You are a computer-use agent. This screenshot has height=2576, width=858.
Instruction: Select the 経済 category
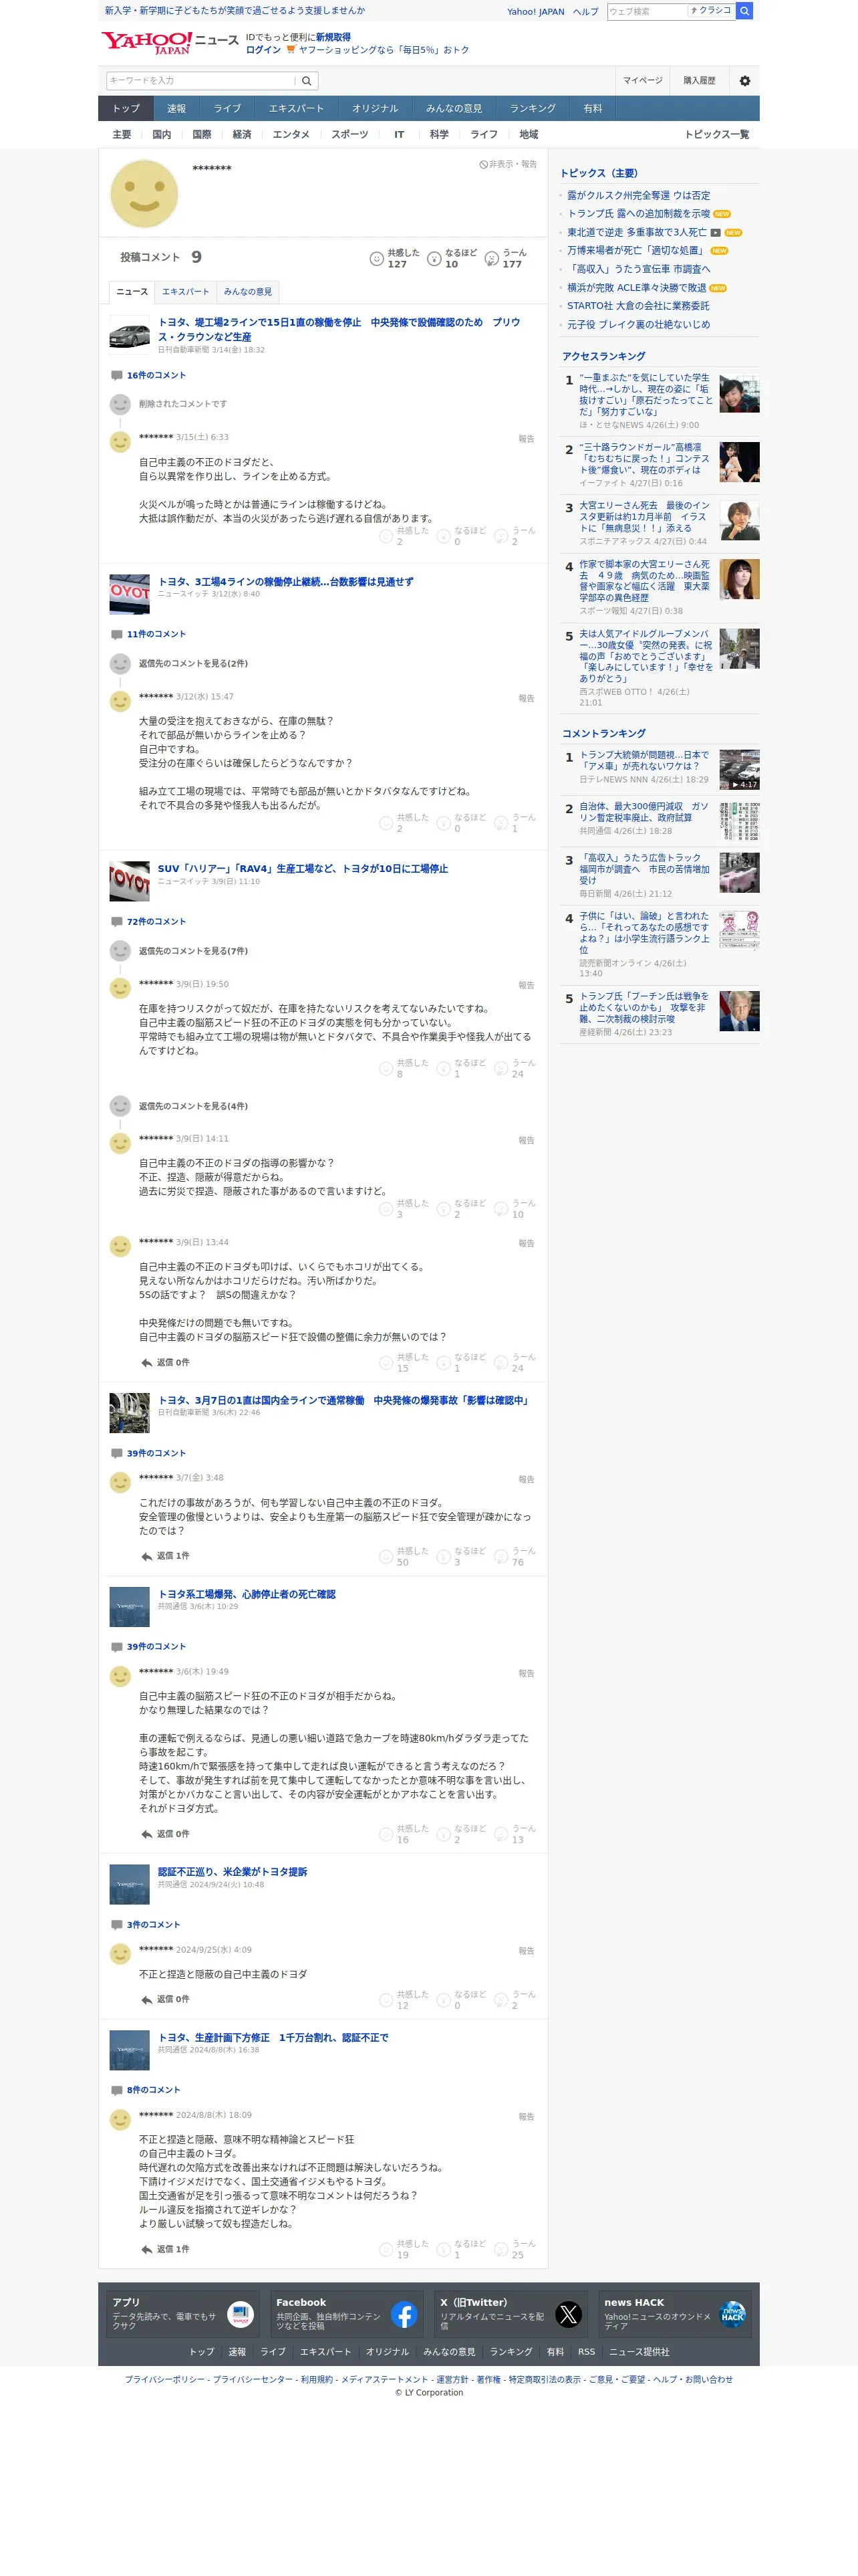242,135
